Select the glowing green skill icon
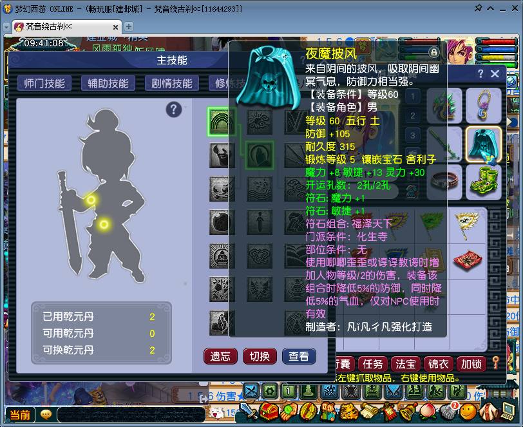 click(219, 120)
